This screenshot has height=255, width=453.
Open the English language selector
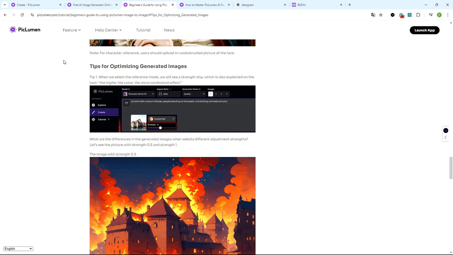pos(18,249)
